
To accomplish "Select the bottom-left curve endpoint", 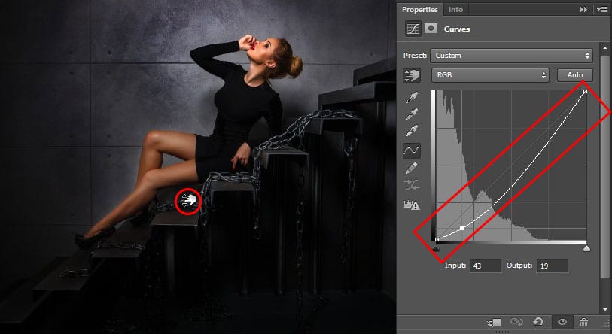I will coord(437,239).
